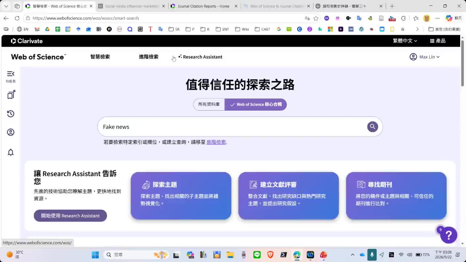Open browser tab list dropdown arrow
Screen dimensions: 466x262
click(x=6, y=6)
